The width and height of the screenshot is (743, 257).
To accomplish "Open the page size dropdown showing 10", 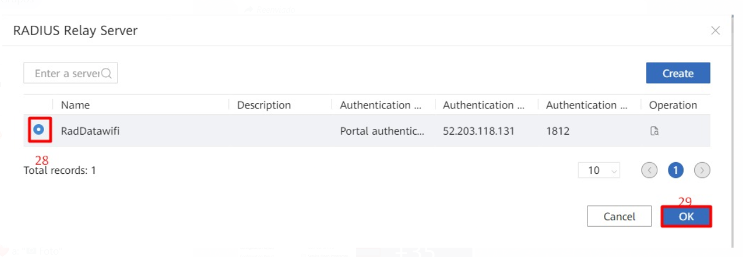I will pos(599,170).
